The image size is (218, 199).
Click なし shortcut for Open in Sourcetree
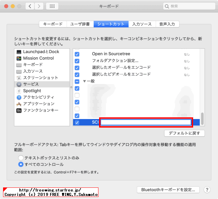tap(187, 54)
